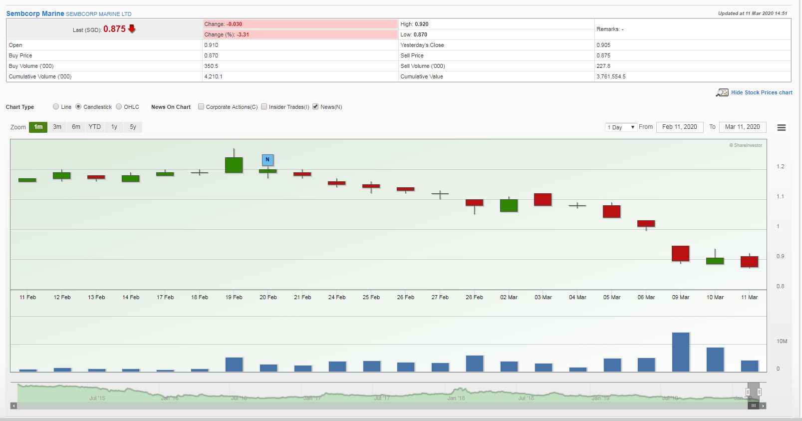This screenshot has height=421, width=802.
Task: Open the Sembcorp Marine title link
Action: click(x=35, y=13)
